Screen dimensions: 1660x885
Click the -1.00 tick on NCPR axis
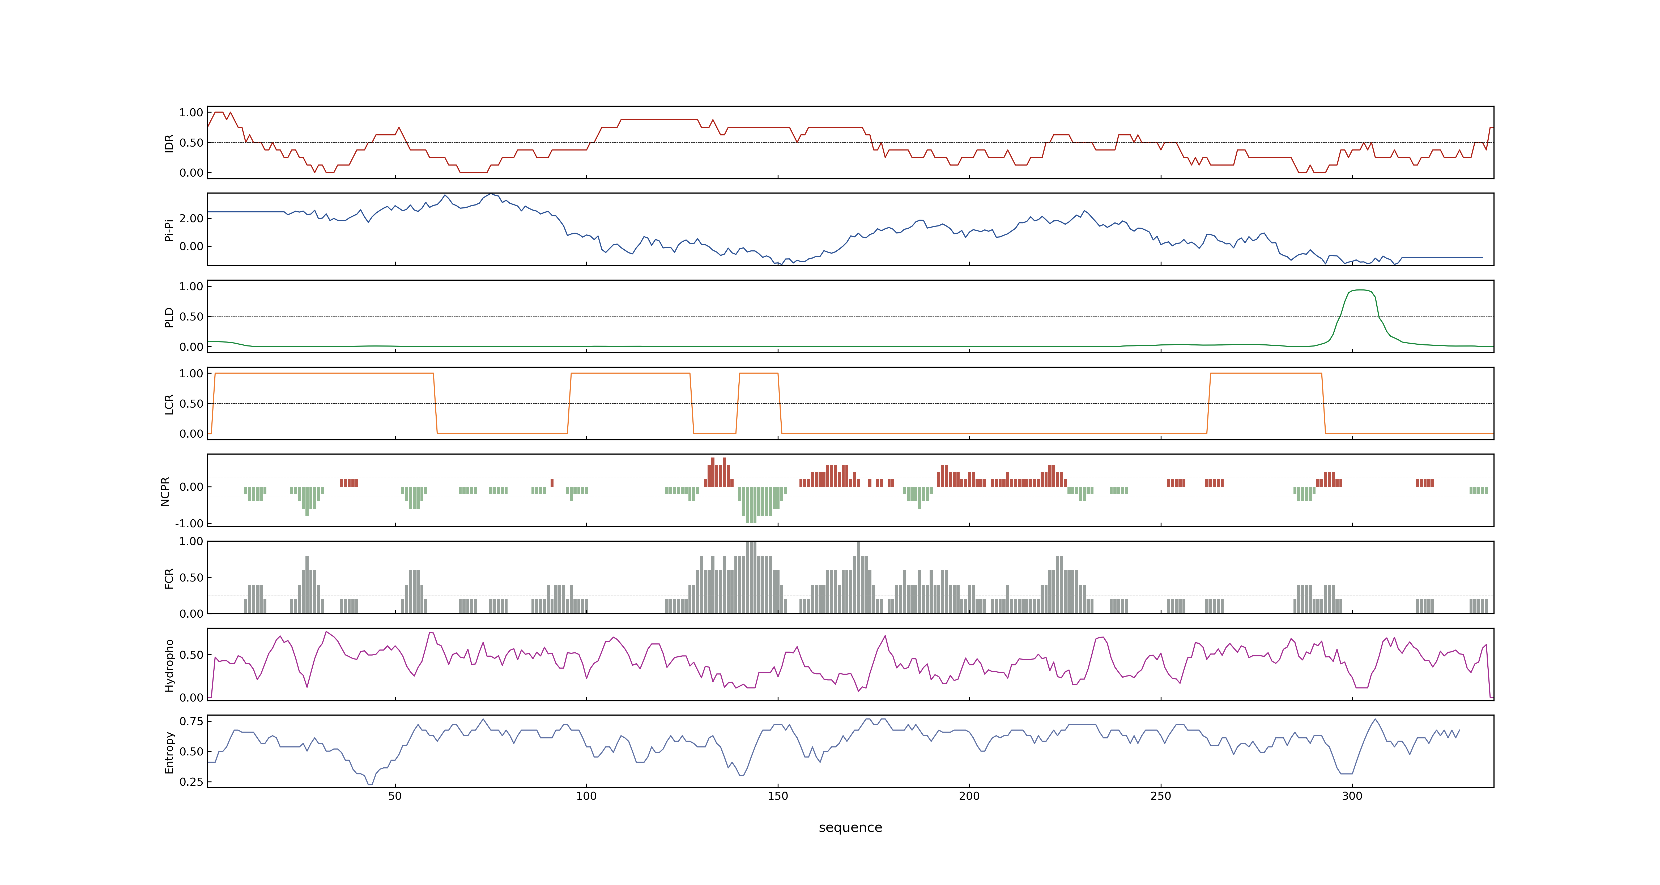click(x=189, y=524)
